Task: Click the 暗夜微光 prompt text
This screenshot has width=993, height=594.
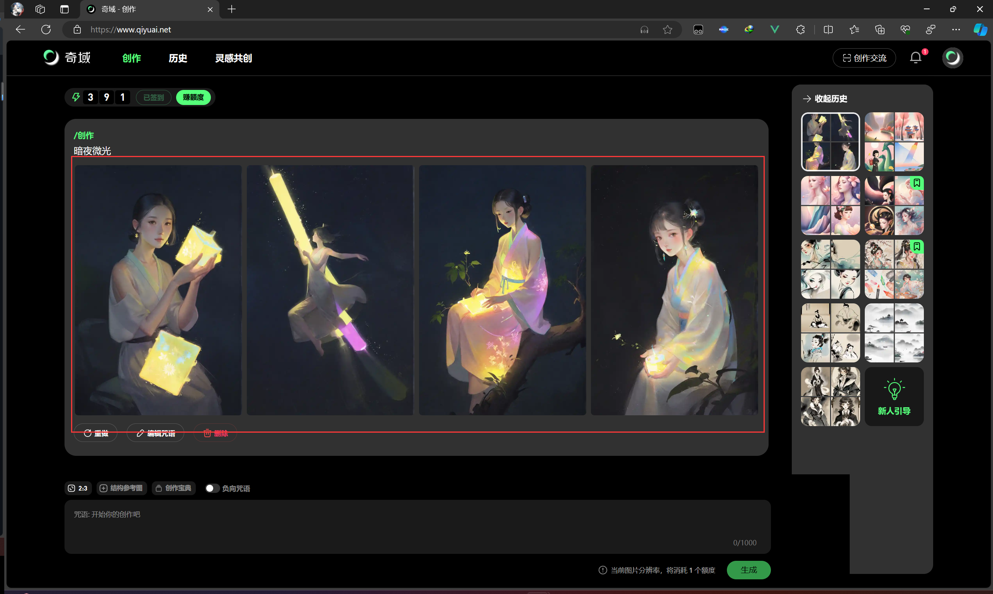Action: tap(92, 151)
